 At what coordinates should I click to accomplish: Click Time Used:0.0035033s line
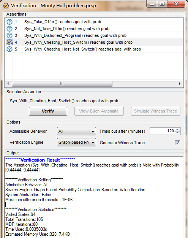tap(26, 229)
